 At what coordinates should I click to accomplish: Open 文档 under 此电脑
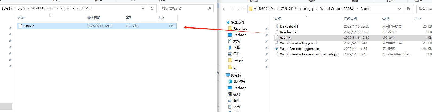click(x=236, y=107)
